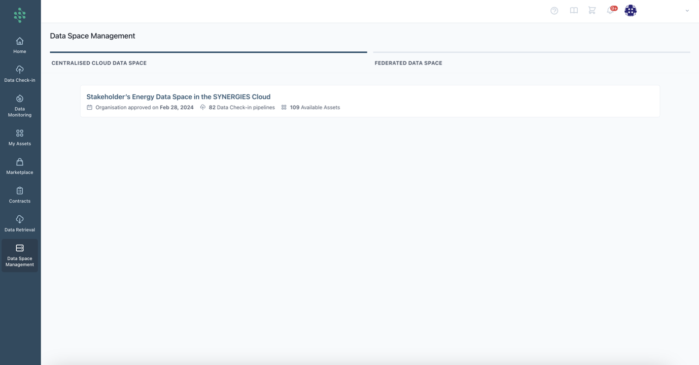Open the Marketplace page
The image size is (699, 365).
20,166
